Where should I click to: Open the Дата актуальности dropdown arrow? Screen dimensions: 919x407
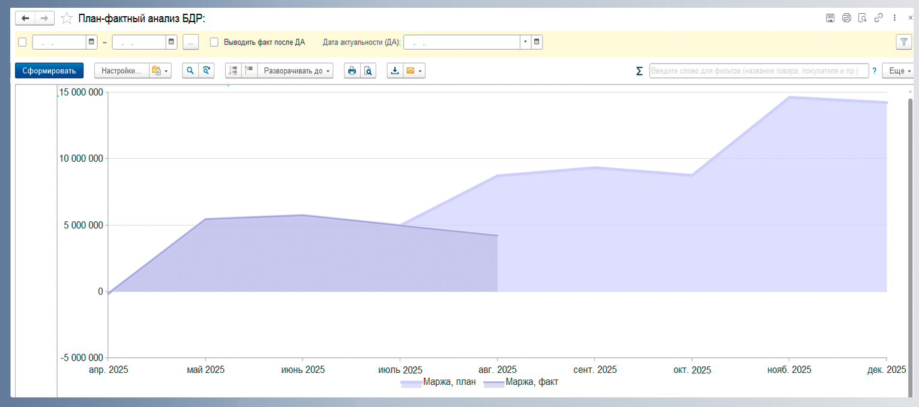point(525,42)
